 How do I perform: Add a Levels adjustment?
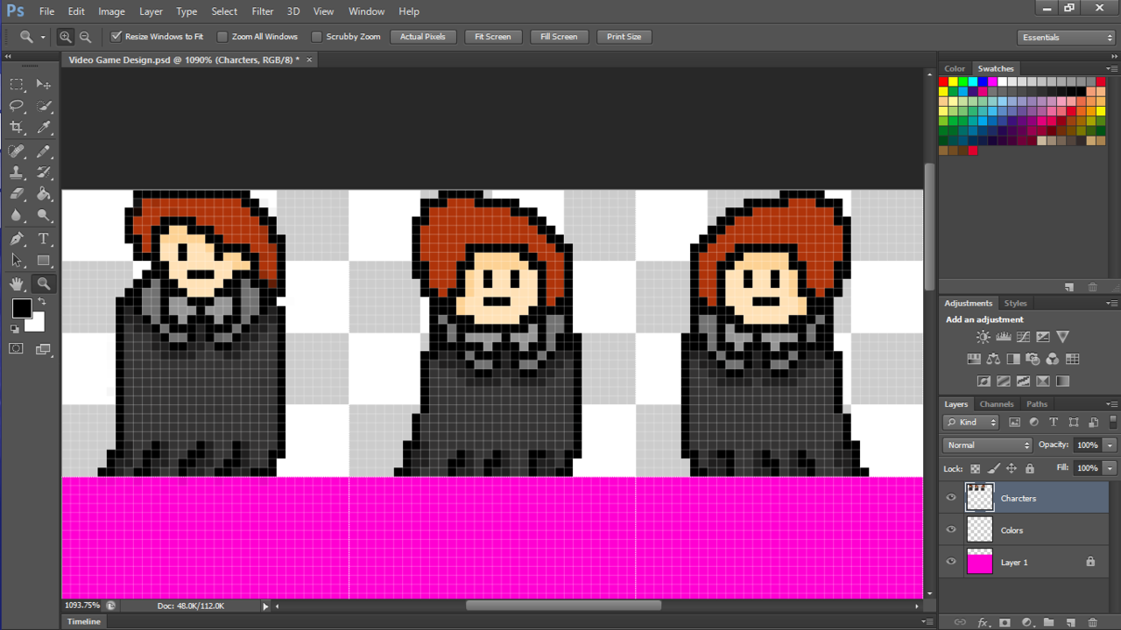click(x=1004, y=337)
